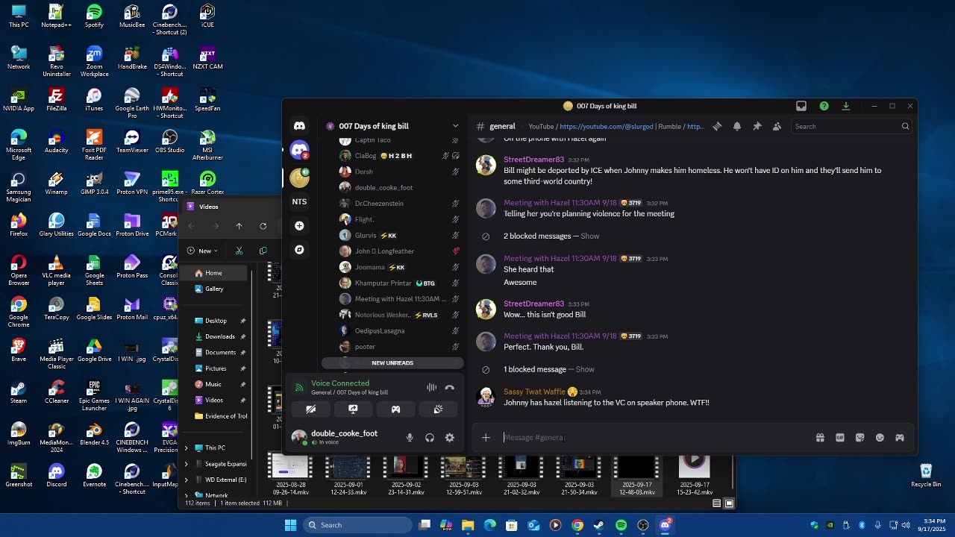Open the NTS server in Discord sidebar
This screenshot has width=955, height=537.
pyautogui.click(x=299, y=201)
